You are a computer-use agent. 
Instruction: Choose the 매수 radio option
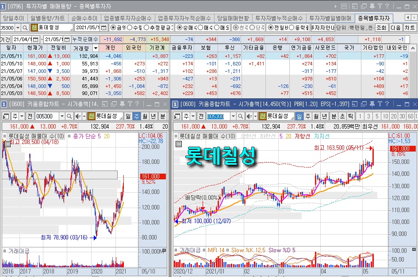click(x=201, y=27)
